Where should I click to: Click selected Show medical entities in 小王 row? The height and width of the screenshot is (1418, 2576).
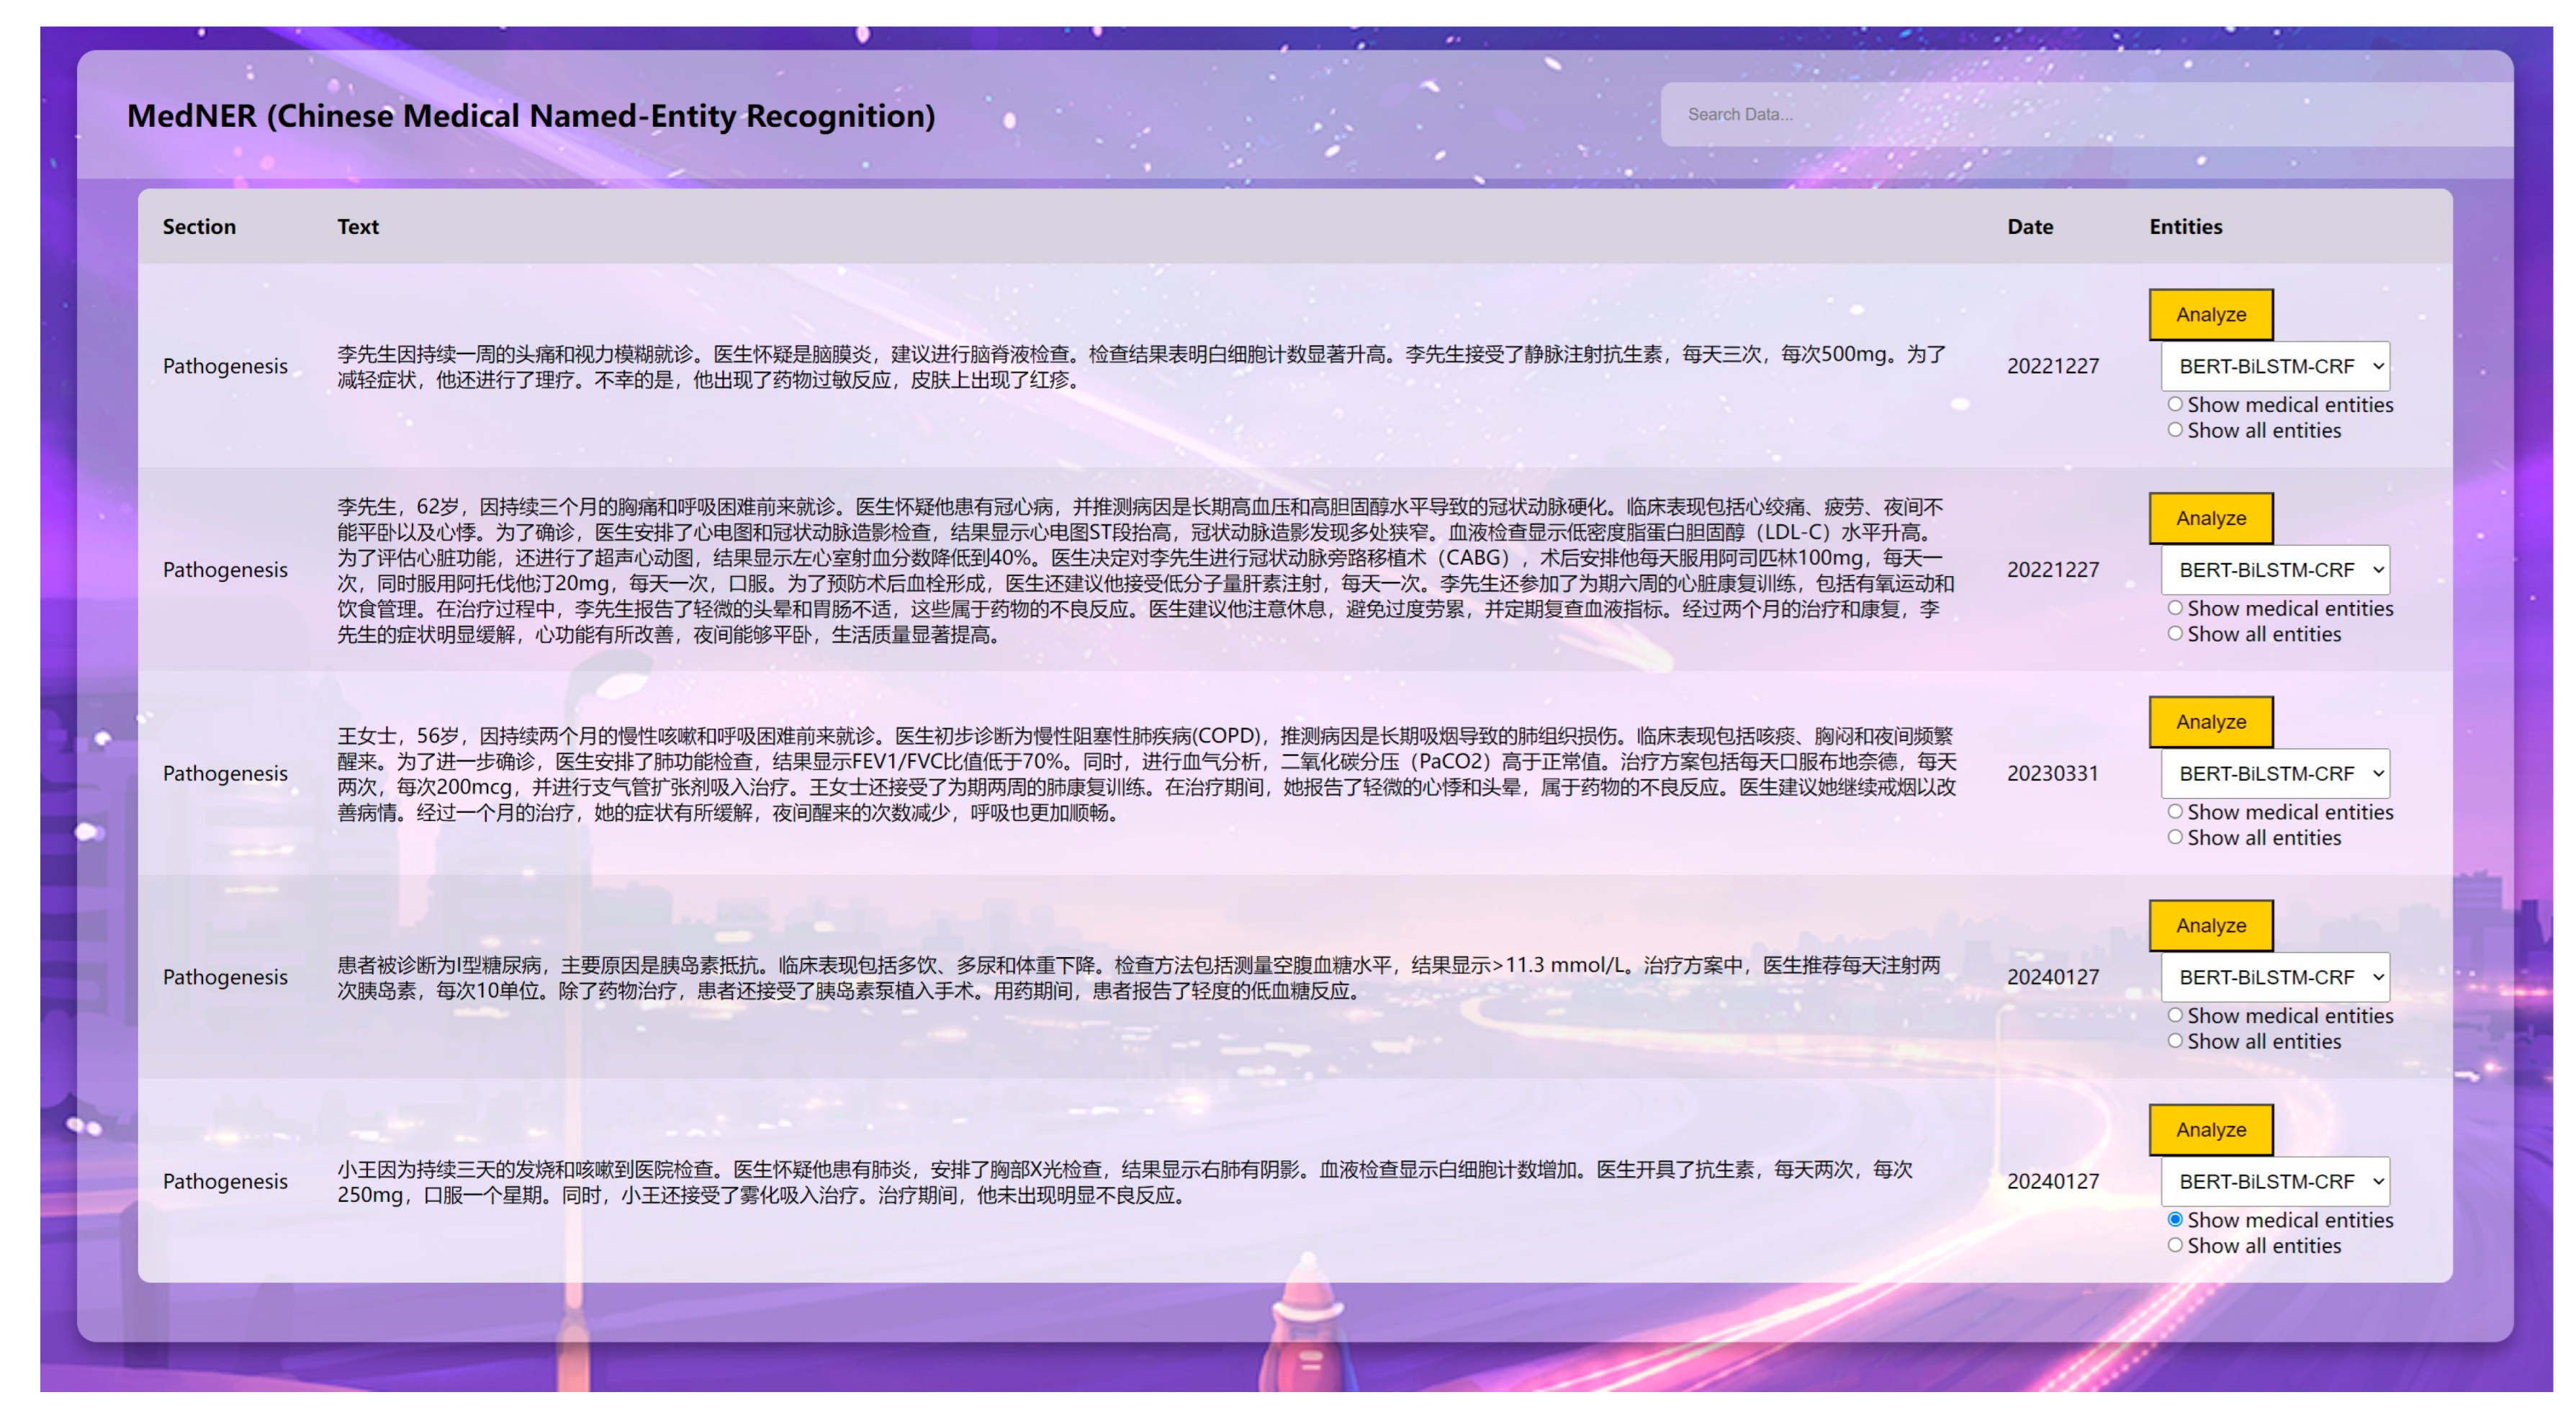coord(2175,1220)
